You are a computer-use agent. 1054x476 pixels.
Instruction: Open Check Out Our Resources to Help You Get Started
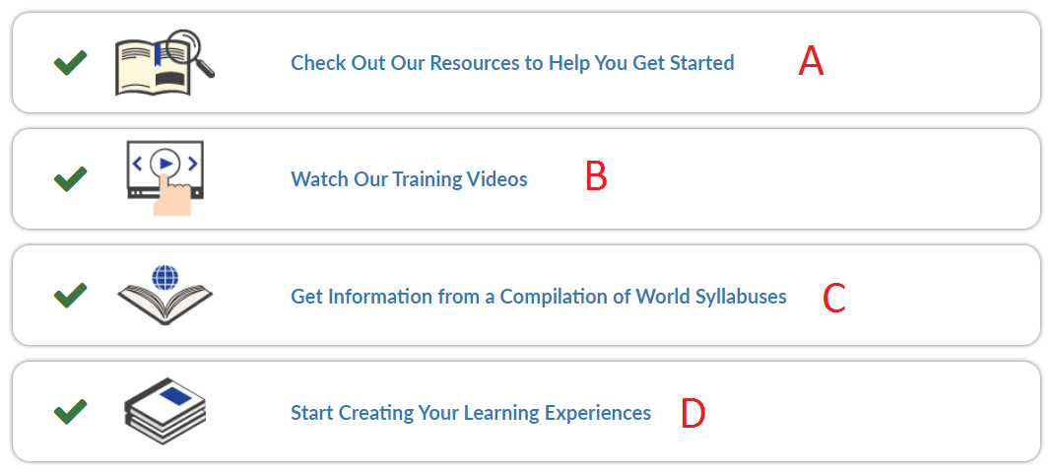(512, 63)
